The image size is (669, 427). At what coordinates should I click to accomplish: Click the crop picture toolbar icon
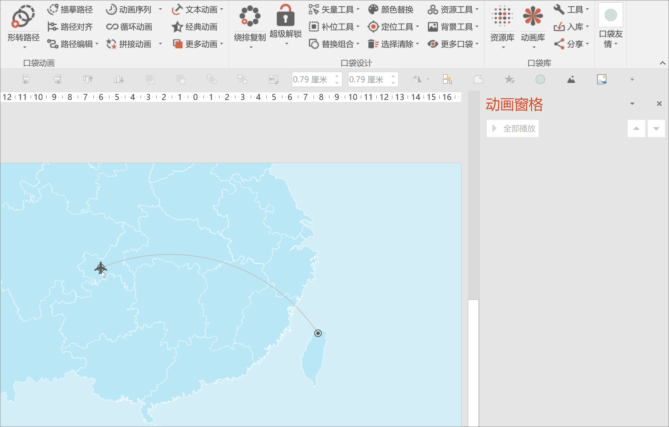click(273, 79)
